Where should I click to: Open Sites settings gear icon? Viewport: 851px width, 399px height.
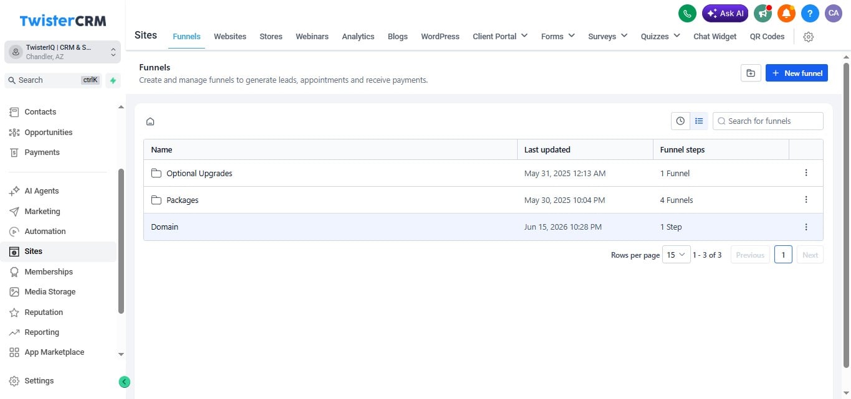809,37
